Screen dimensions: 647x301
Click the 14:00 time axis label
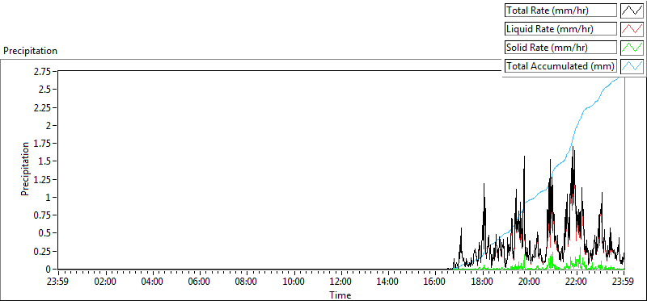tap(388, 282)
